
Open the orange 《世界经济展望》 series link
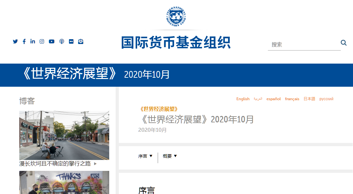pos(159,109)
